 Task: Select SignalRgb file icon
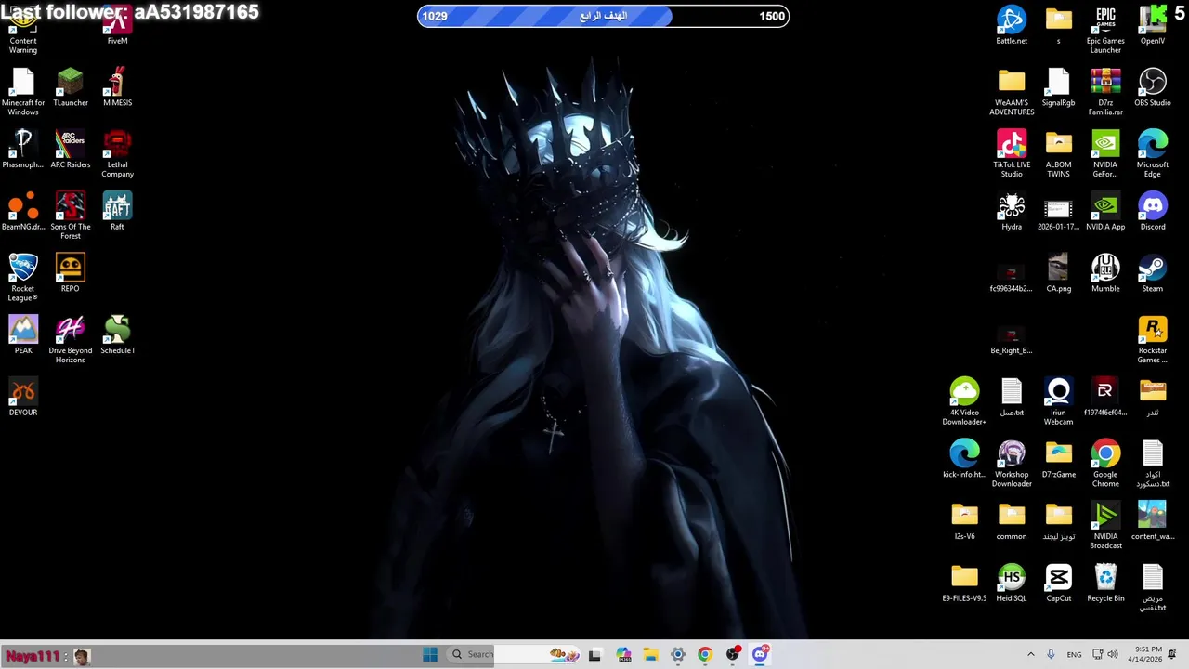[1058, 88]
